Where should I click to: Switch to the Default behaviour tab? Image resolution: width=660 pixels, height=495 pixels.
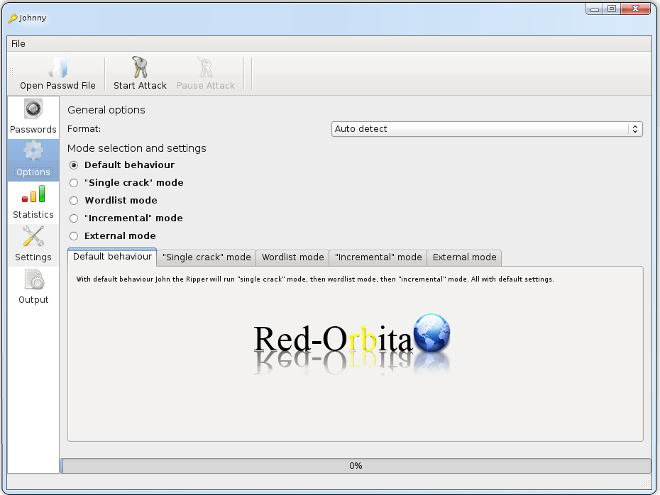[112, 257]
